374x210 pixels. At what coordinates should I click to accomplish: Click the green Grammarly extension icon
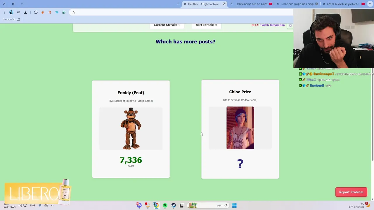point(64,12)
